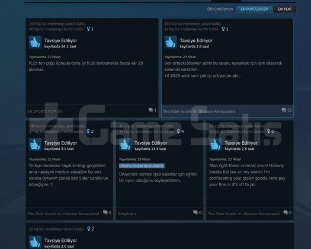Click 'Yayınlanma: 19 Nisan' date text

pyautogui.click(x=134, y=159)
